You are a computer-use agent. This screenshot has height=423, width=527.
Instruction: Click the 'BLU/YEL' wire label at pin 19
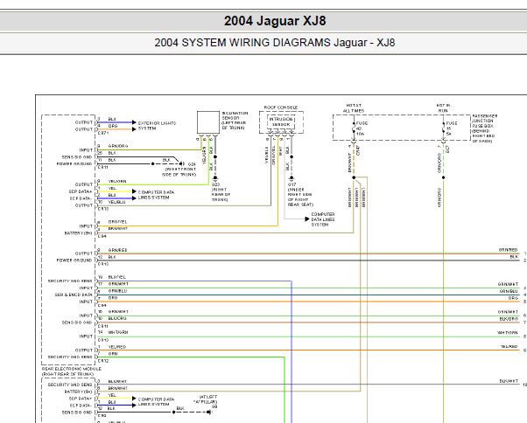pyautogui.click(x=117, y=277)
